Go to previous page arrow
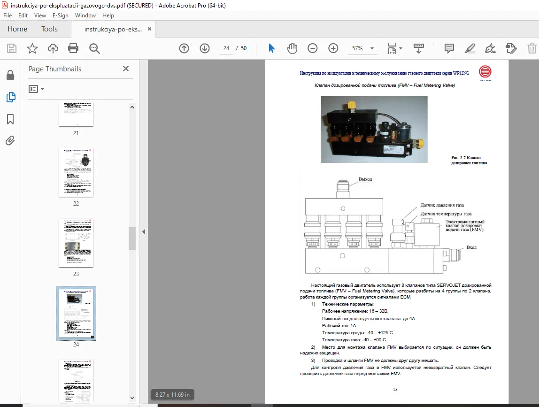This screenshot has height=407, width=539. point(184,48)
